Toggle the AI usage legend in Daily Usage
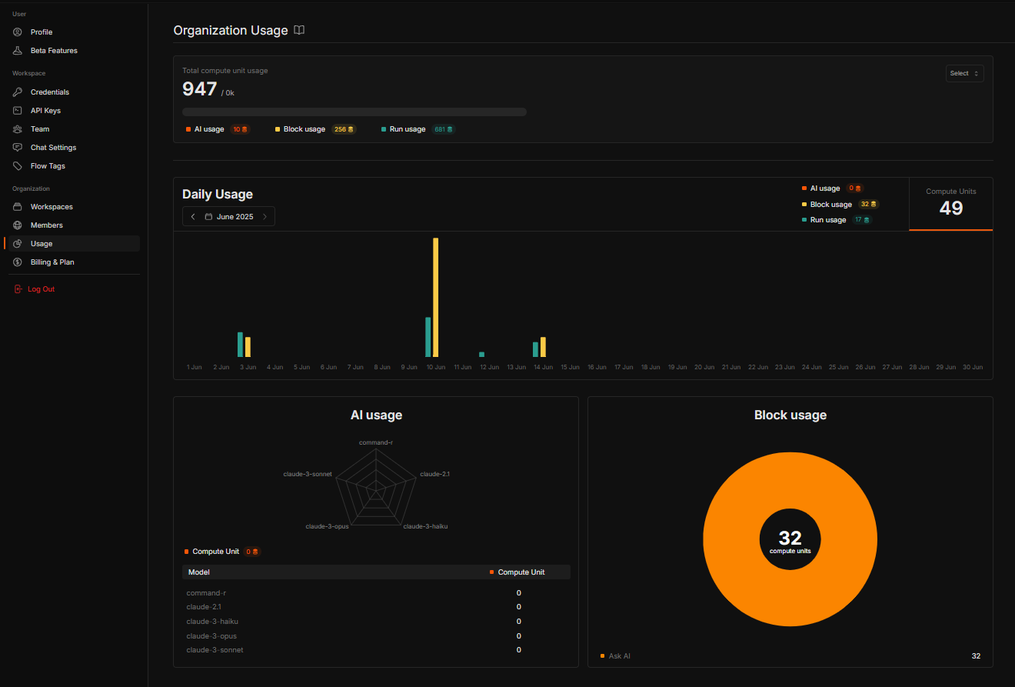This screenshot has height=687, width=1015. 824,188
